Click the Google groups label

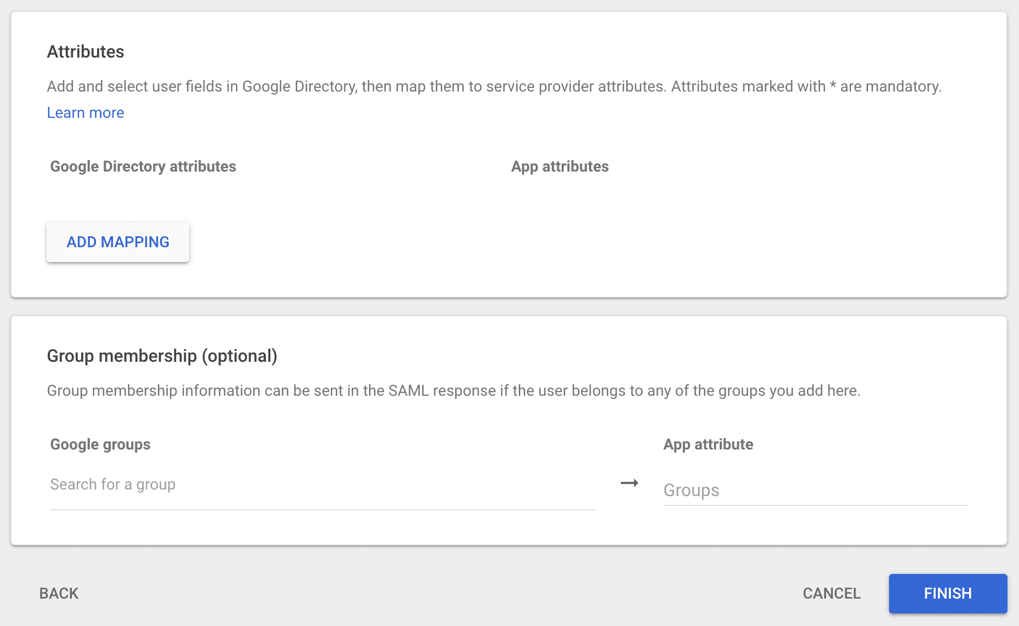coord(100,444)
